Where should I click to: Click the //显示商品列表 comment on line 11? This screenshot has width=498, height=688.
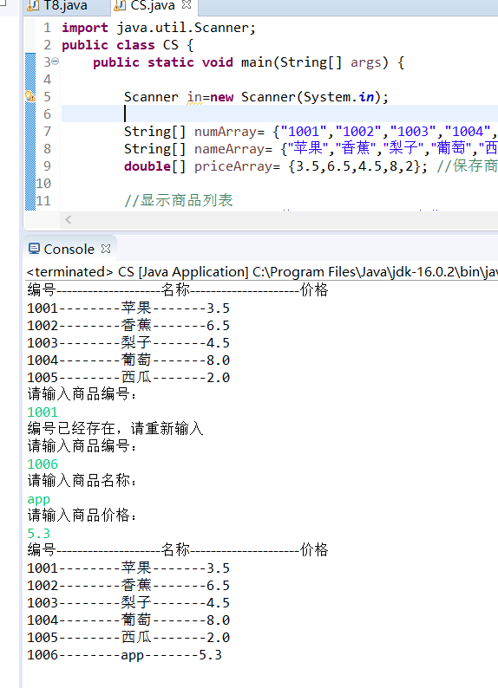tap(179, 200)
